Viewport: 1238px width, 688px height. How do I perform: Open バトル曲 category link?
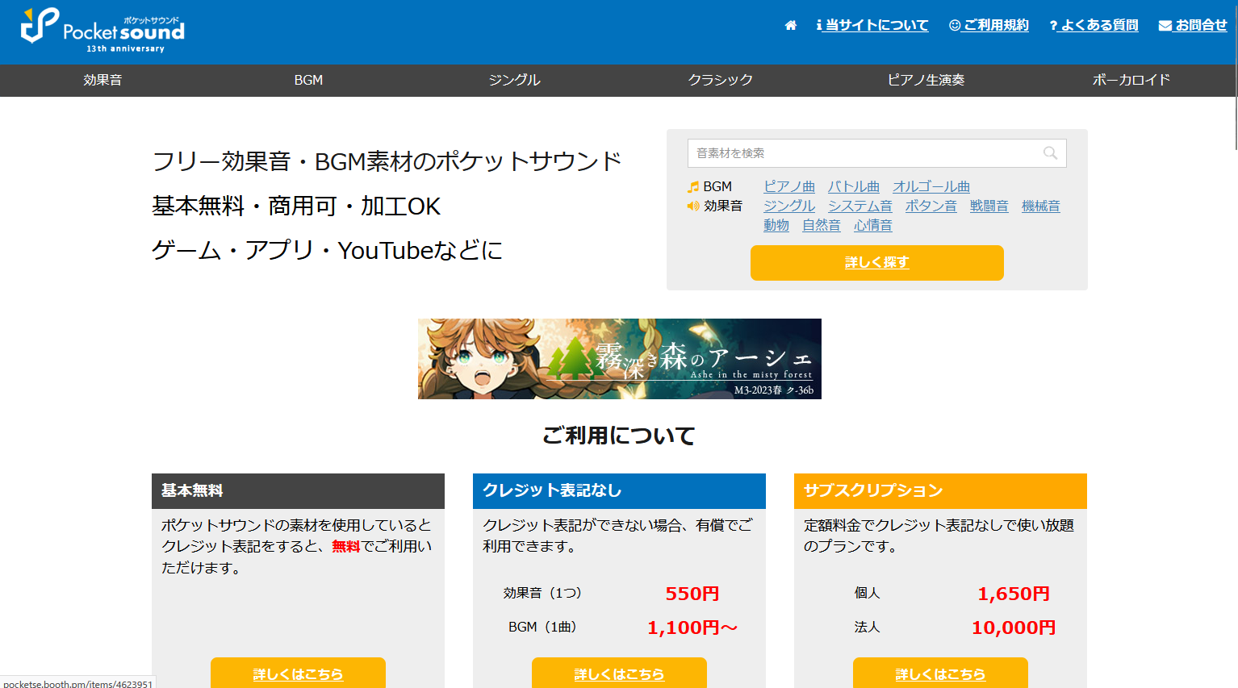[854, 187]
